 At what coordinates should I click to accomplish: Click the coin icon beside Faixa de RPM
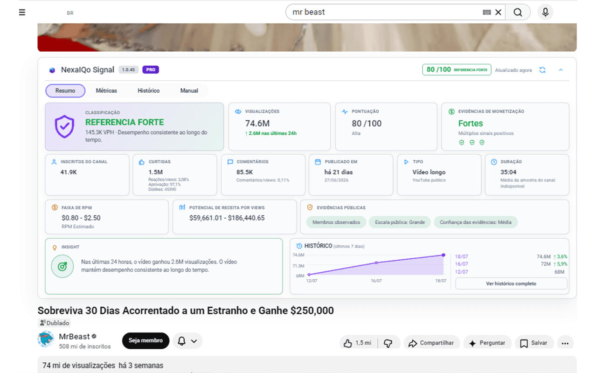[x=54, y=207]
